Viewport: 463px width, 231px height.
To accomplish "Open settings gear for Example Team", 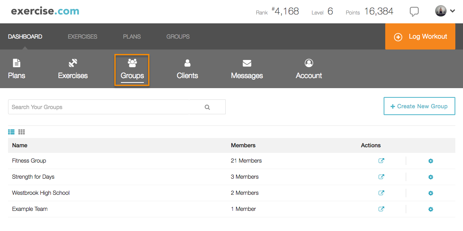I will point(430,209).
